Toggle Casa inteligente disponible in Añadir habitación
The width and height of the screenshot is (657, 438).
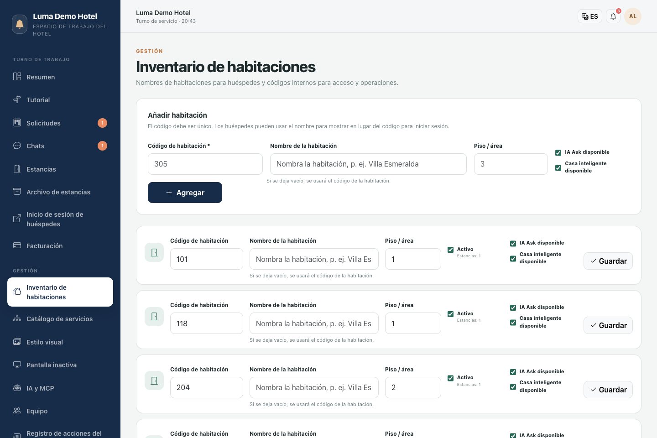558,167
